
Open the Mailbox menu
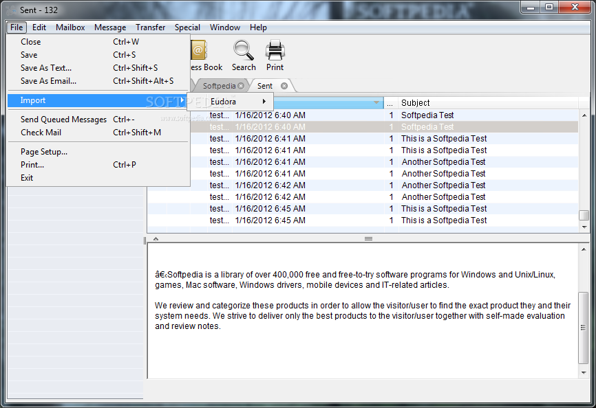70,27
